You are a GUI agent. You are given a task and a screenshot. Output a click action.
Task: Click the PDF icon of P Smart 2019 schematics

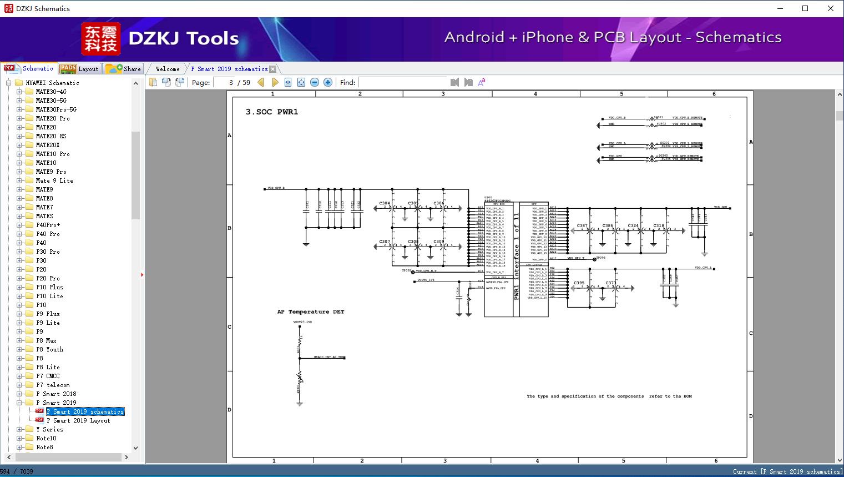[x=39, y=411]
